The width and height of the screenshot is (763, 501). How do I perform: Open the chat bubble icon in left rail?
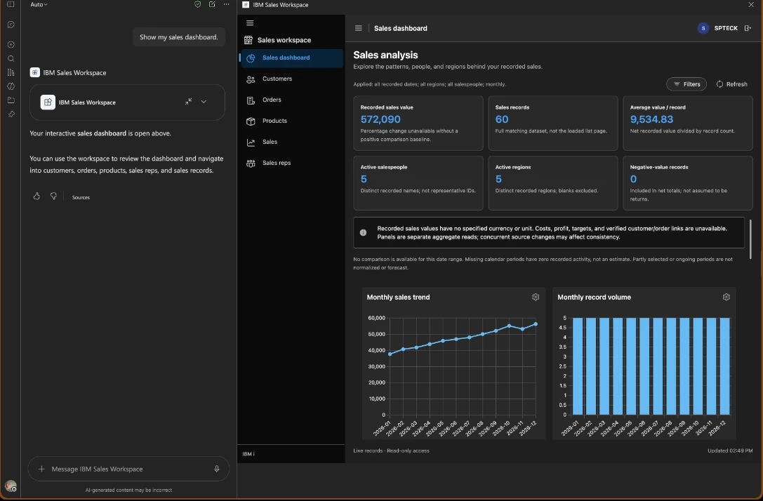click(11, 25)
